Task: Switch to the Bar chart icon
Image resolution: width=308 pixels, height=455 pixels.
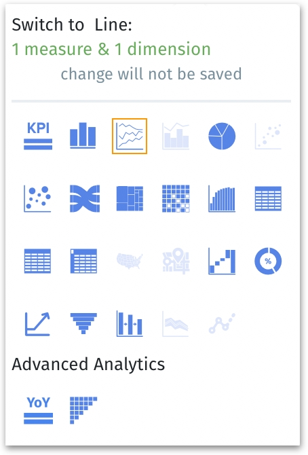Action: pos(83,136)
